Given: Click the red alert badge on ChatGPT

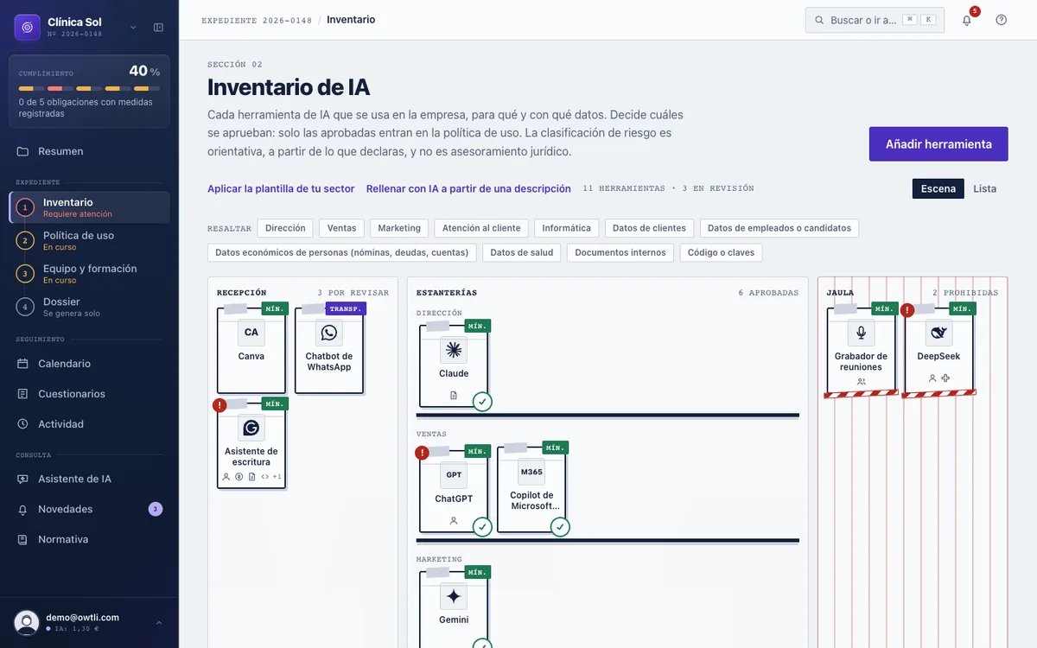Looking at the screenshot, I should 422,453.
